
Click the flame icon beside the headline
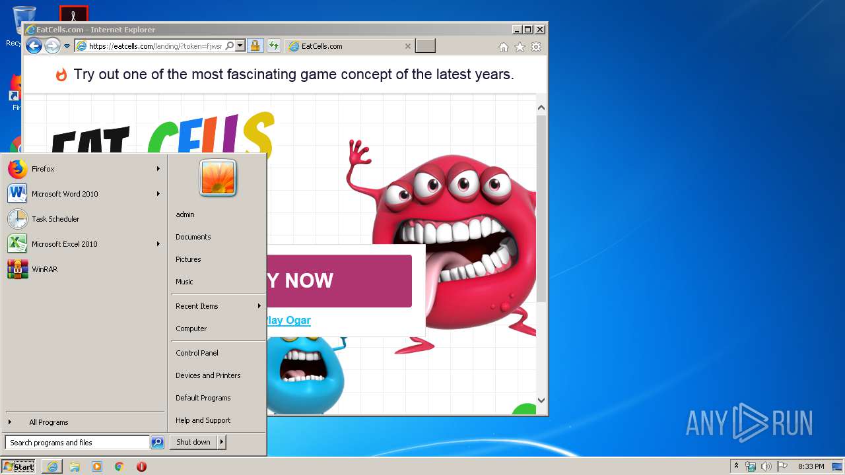(61, 75)
